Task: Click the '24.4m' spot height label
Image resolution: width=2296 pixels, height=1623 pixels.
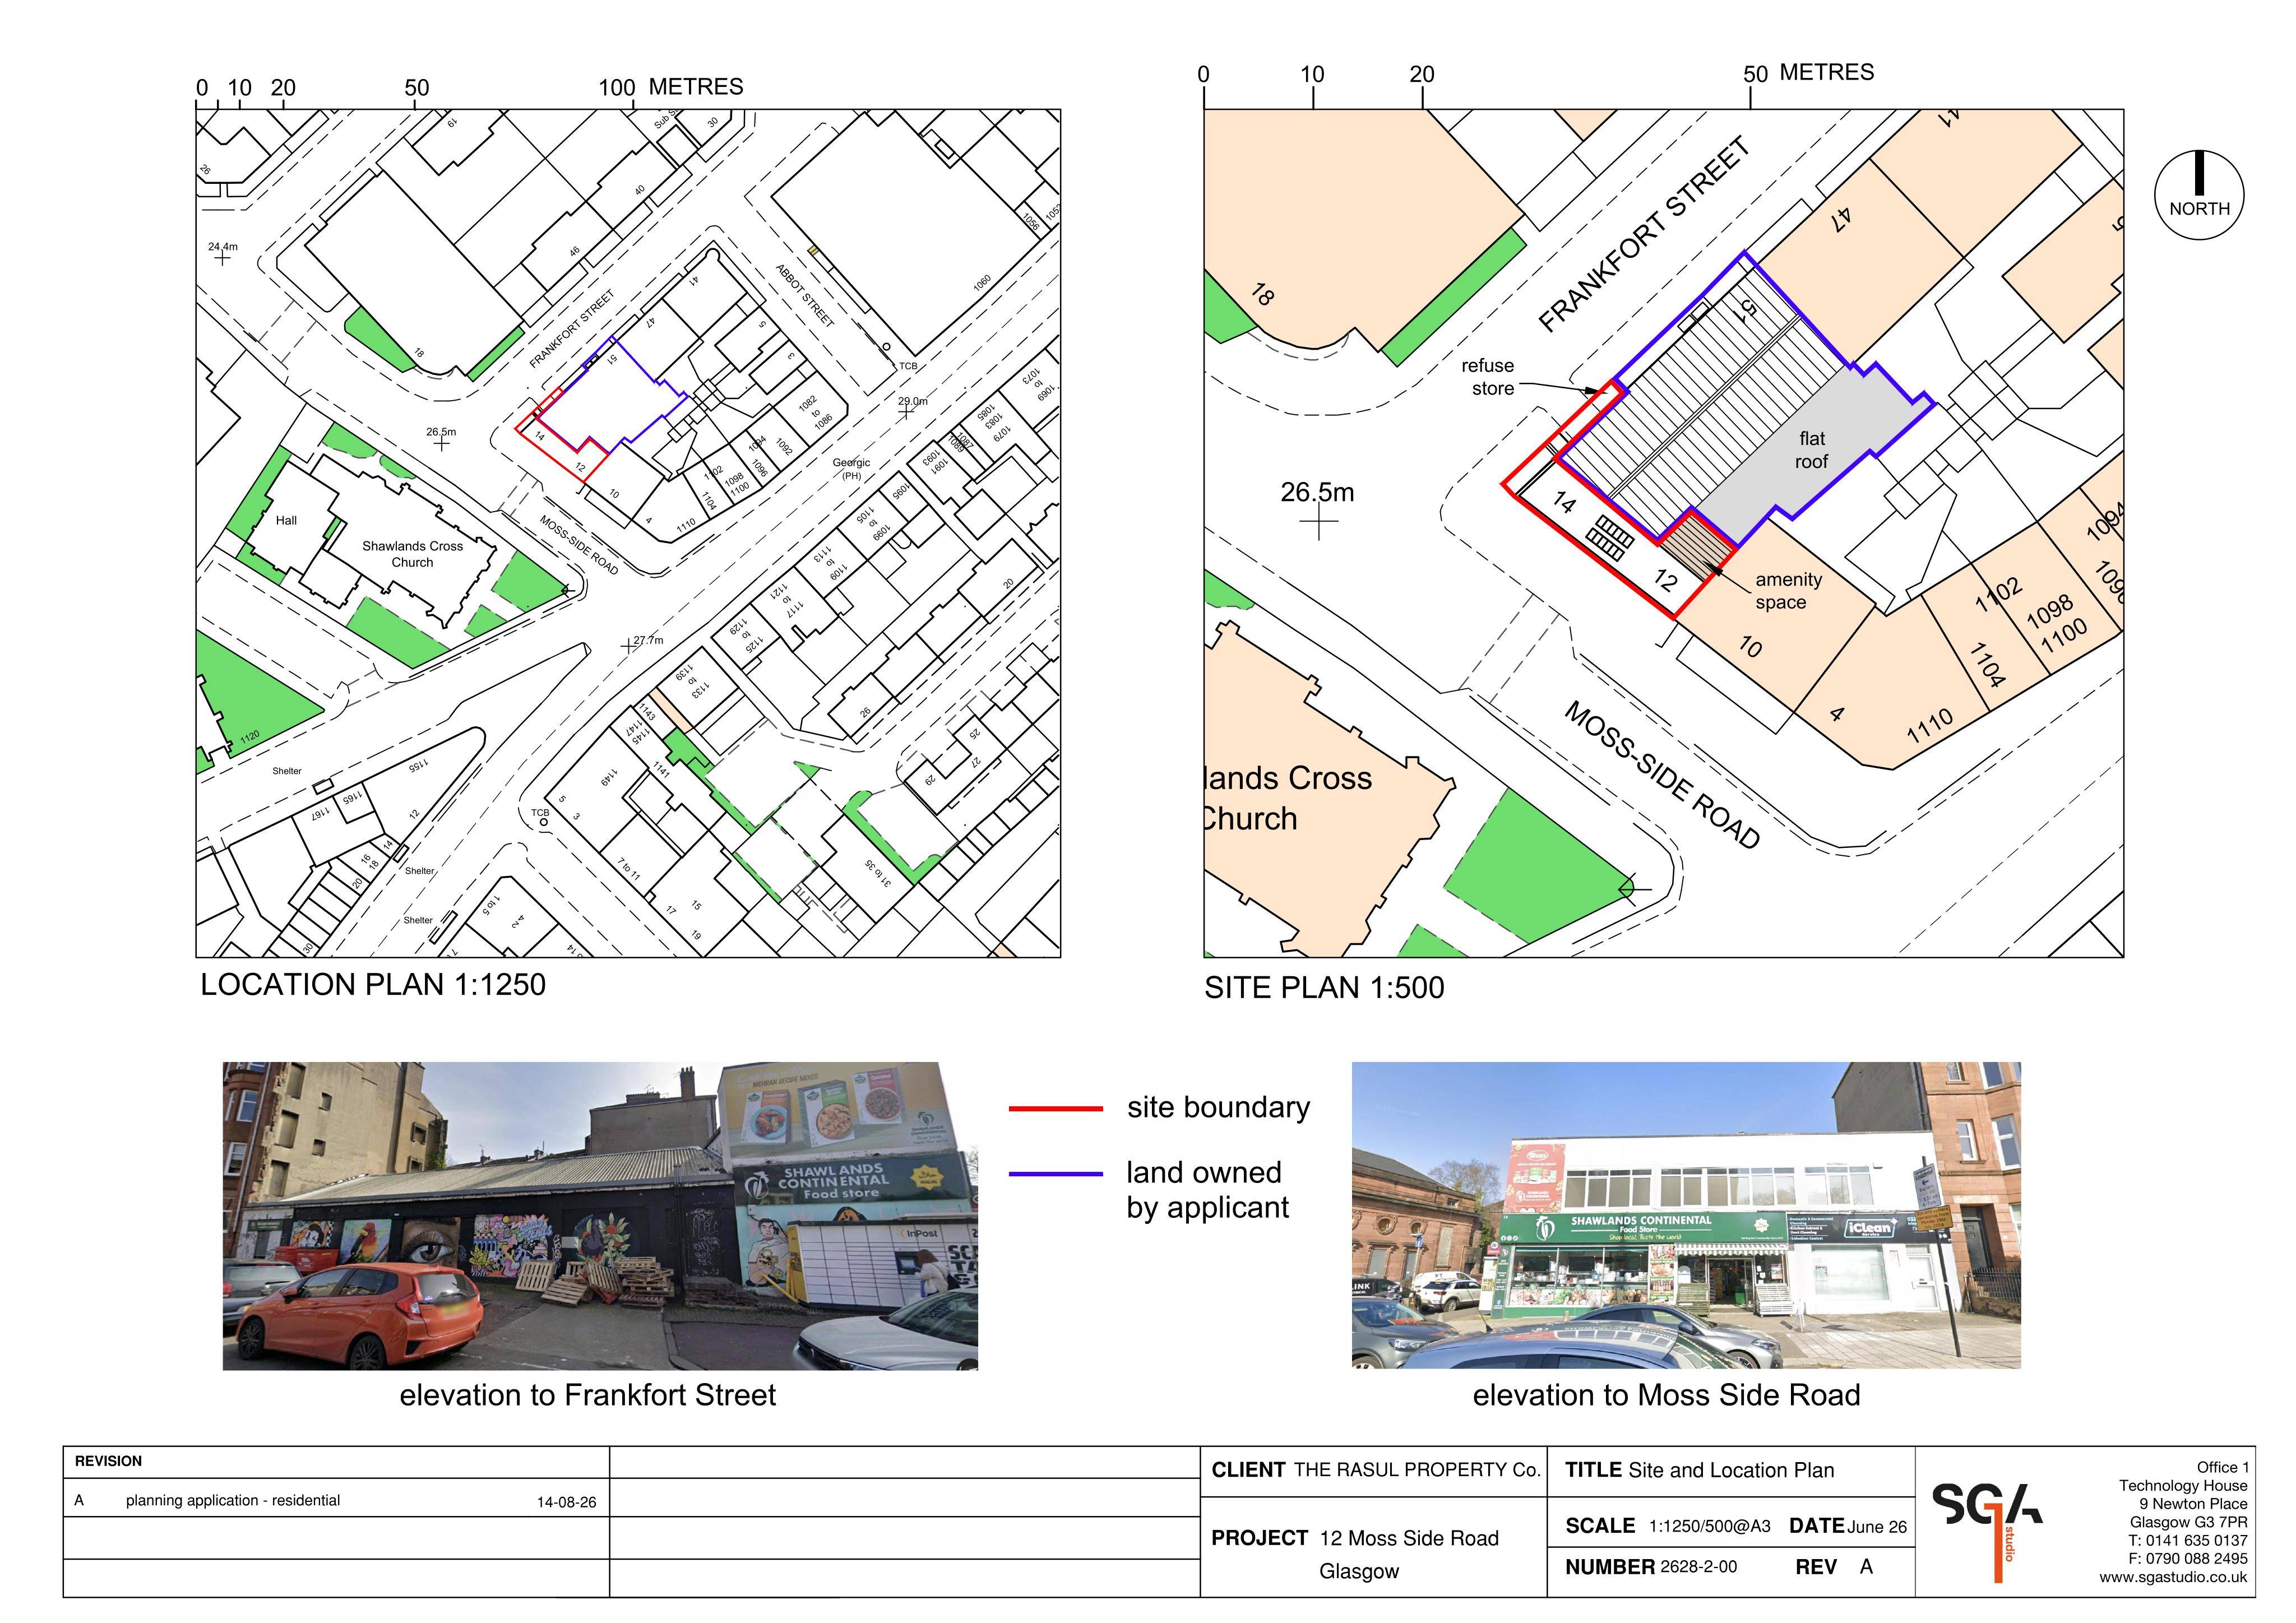Action: coord(223,246)
